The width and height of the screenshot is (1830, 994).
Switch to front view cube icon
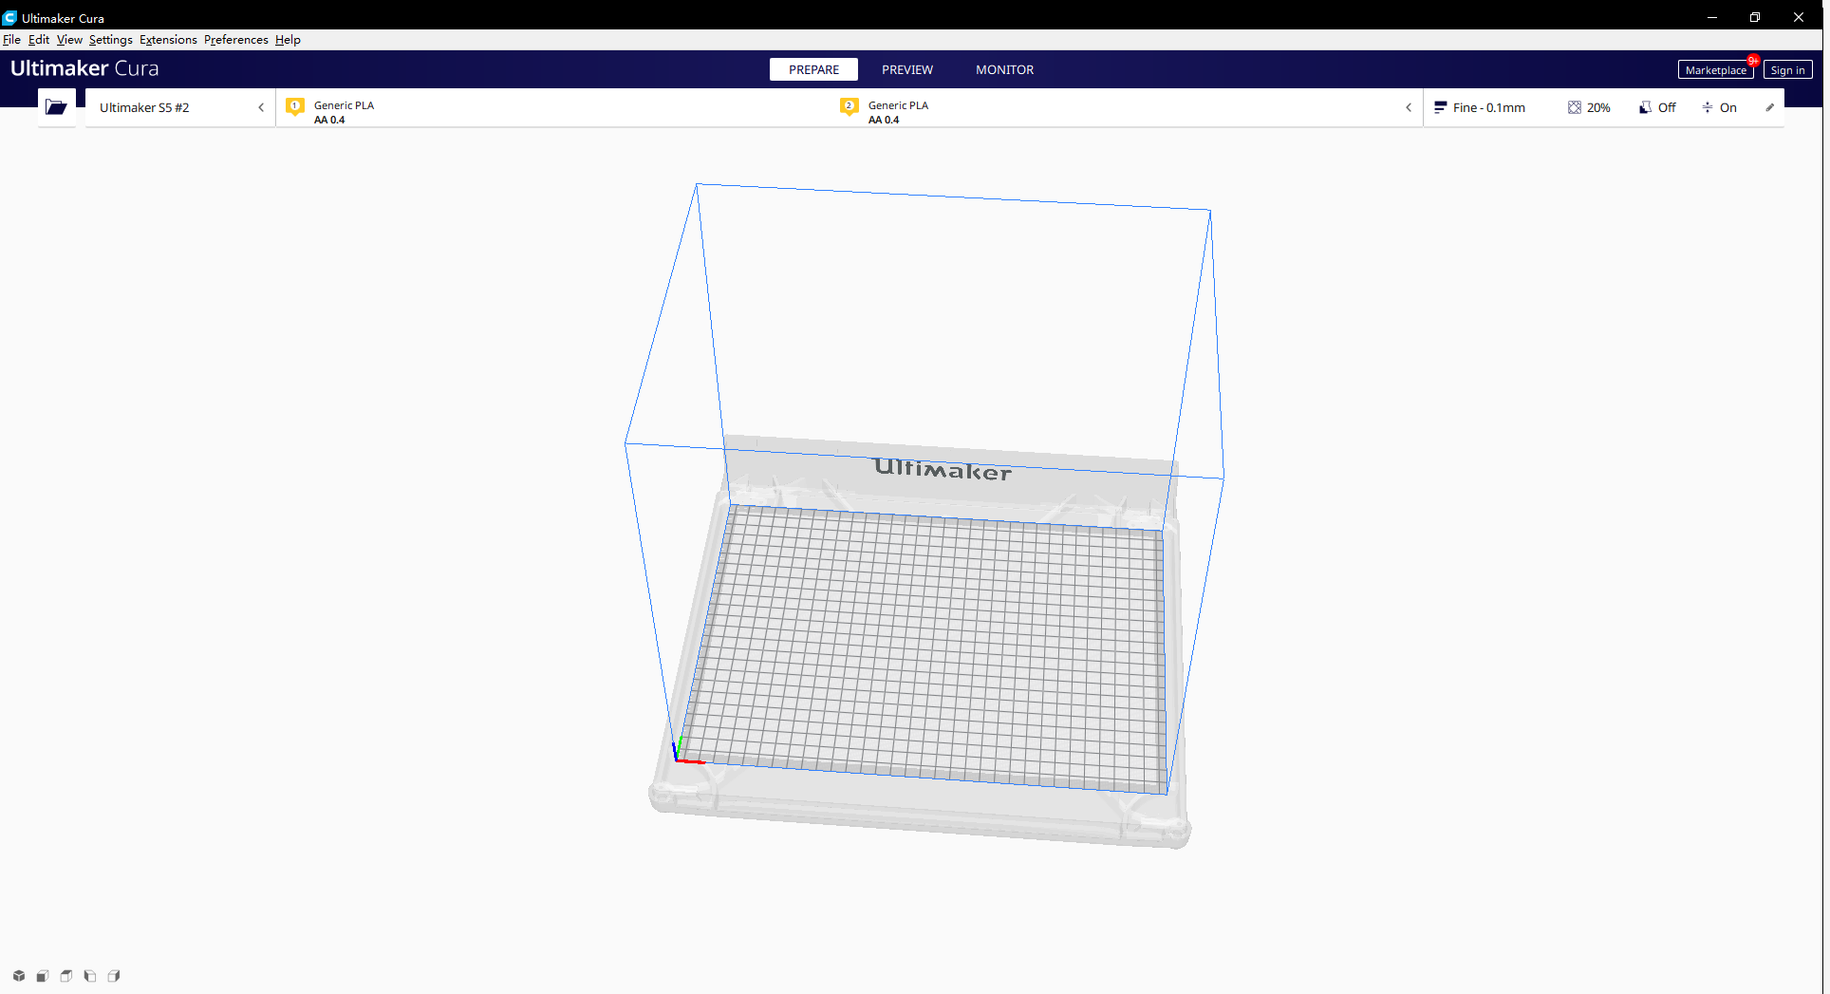point(43,976)
